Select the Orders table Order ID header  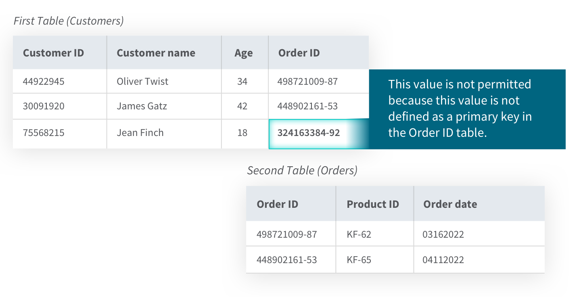pyautogui.click(x=291, y=204)
